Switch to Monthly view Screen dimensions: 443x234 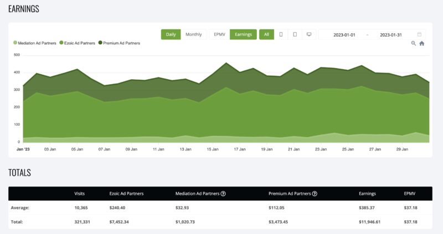(193, 34)
